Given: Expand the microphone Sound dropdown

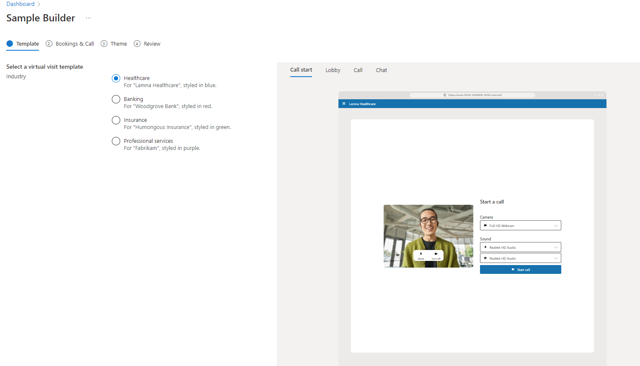Looking at the screenshot, I should point(556,247).
